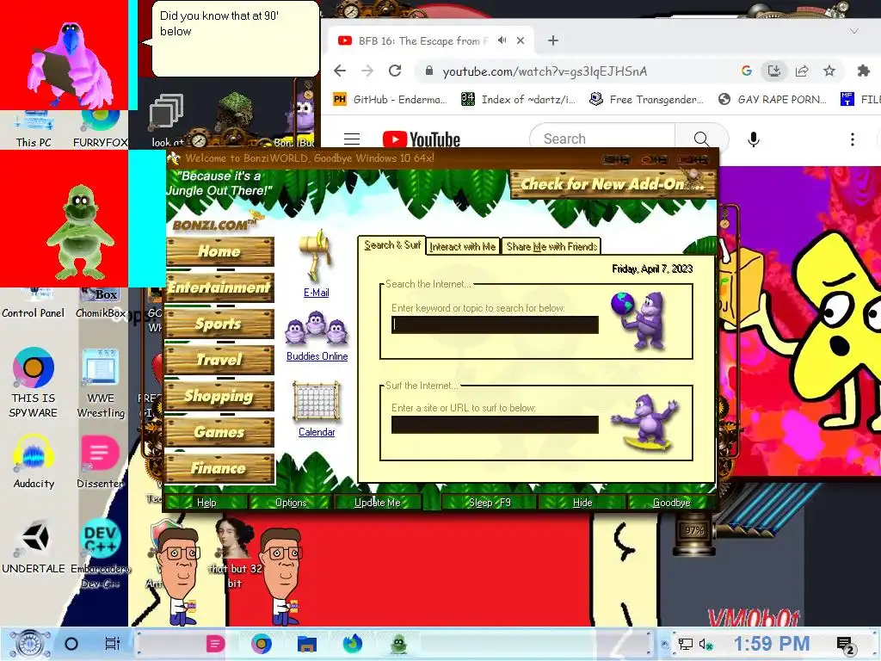The height and width of the screenshot is (661, 881).
Task: Open YouTube three-dot settings menu
Action: (853, 139)
